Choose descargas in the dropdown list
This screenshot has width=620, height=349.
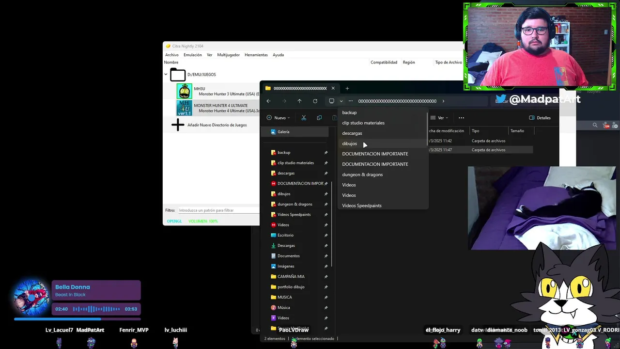pyautogui.click(x=352, y=133)
